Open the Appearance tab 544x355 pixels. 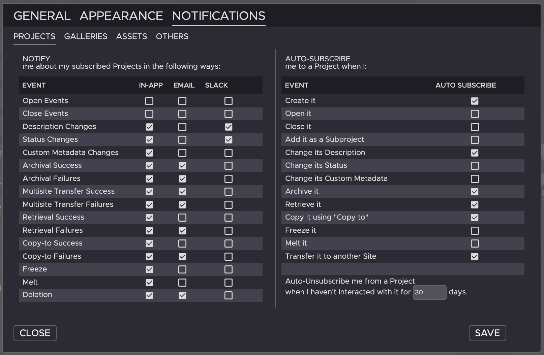click(x=121, y=16)
